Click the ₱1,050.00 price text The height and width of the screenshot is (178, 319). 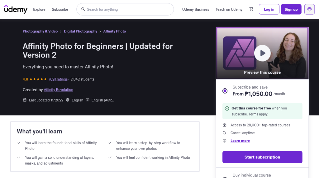(258, 94)
